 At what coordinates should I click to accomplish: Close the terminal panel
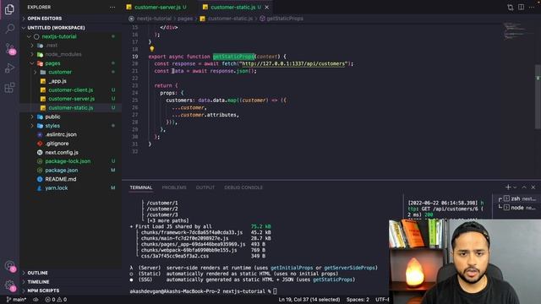click(x=533, y=187)
